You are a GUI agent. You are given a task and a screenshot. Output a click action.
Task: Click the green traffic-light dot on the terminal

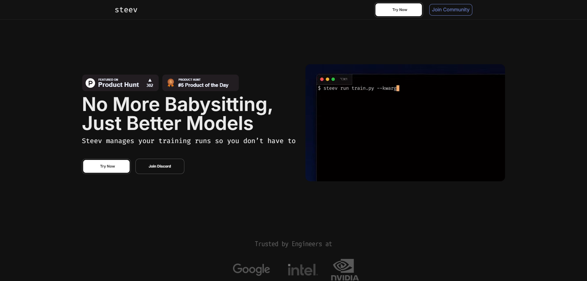(333, 79)
